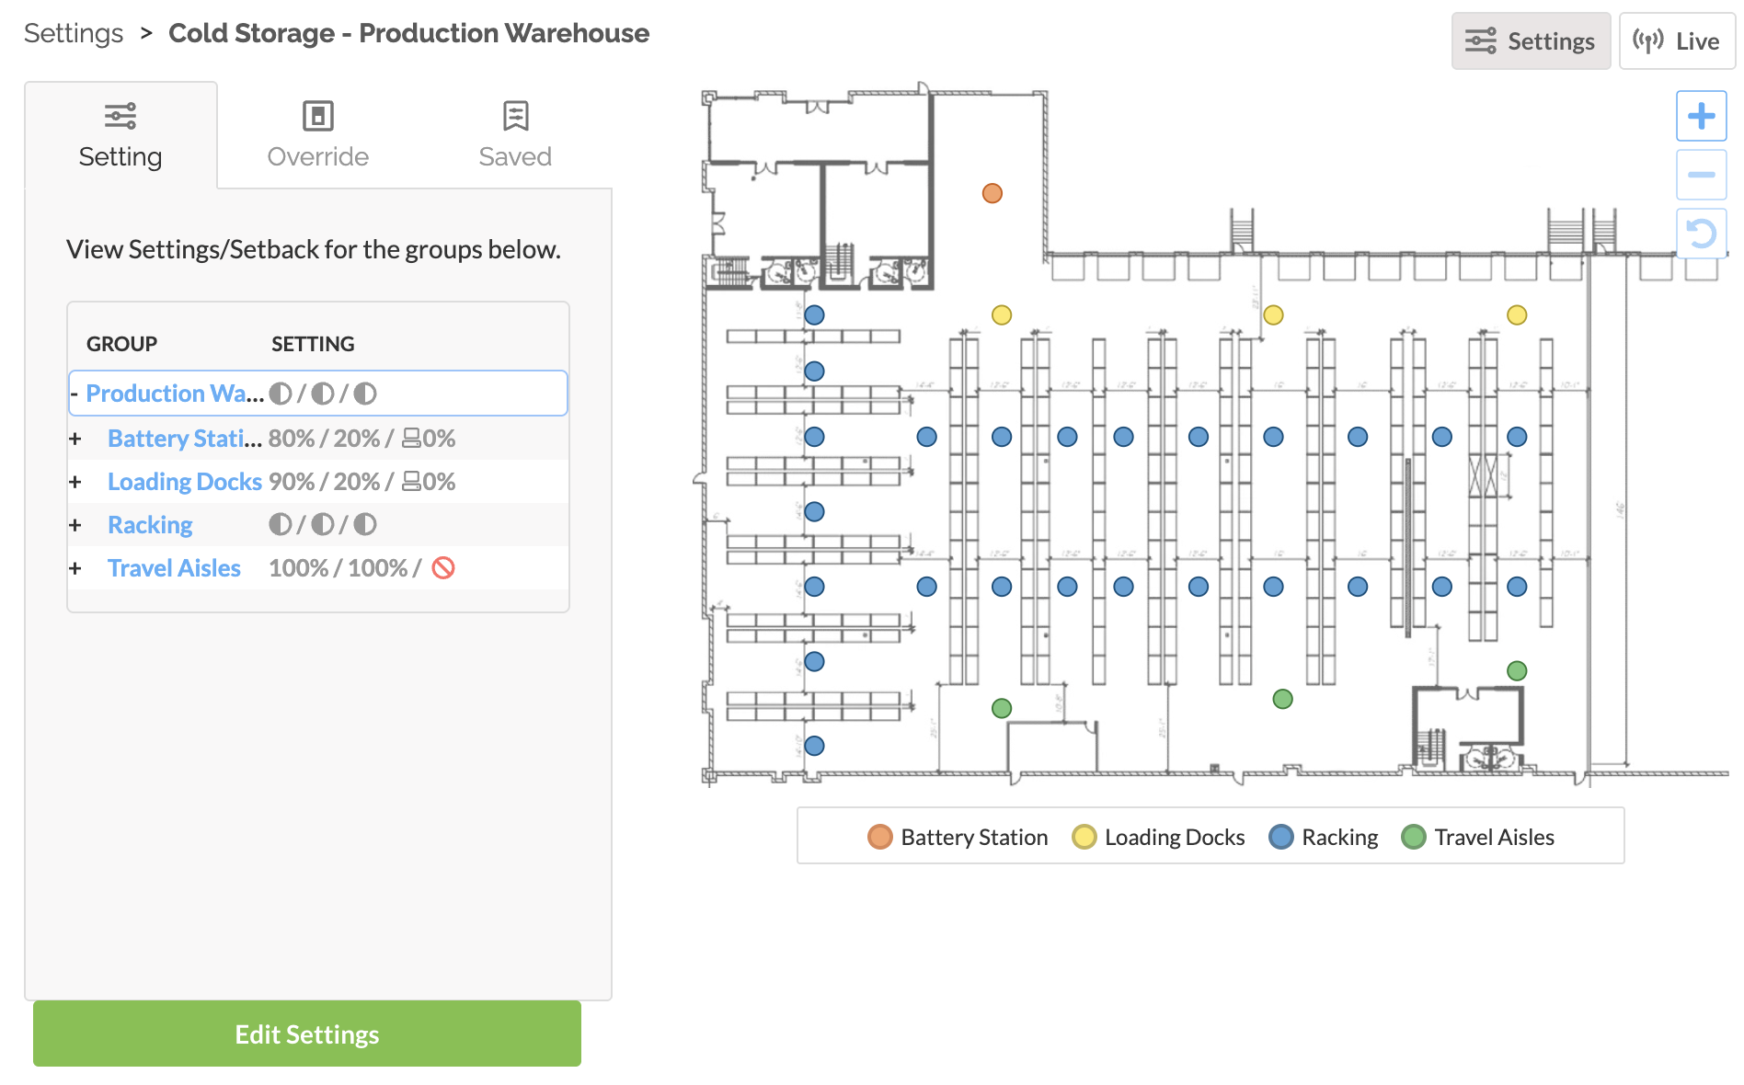The image size is (1744, 1085).
Task: Expand the Travel Aisles group row
Action: pyautogui.click(x=75, y=568)
